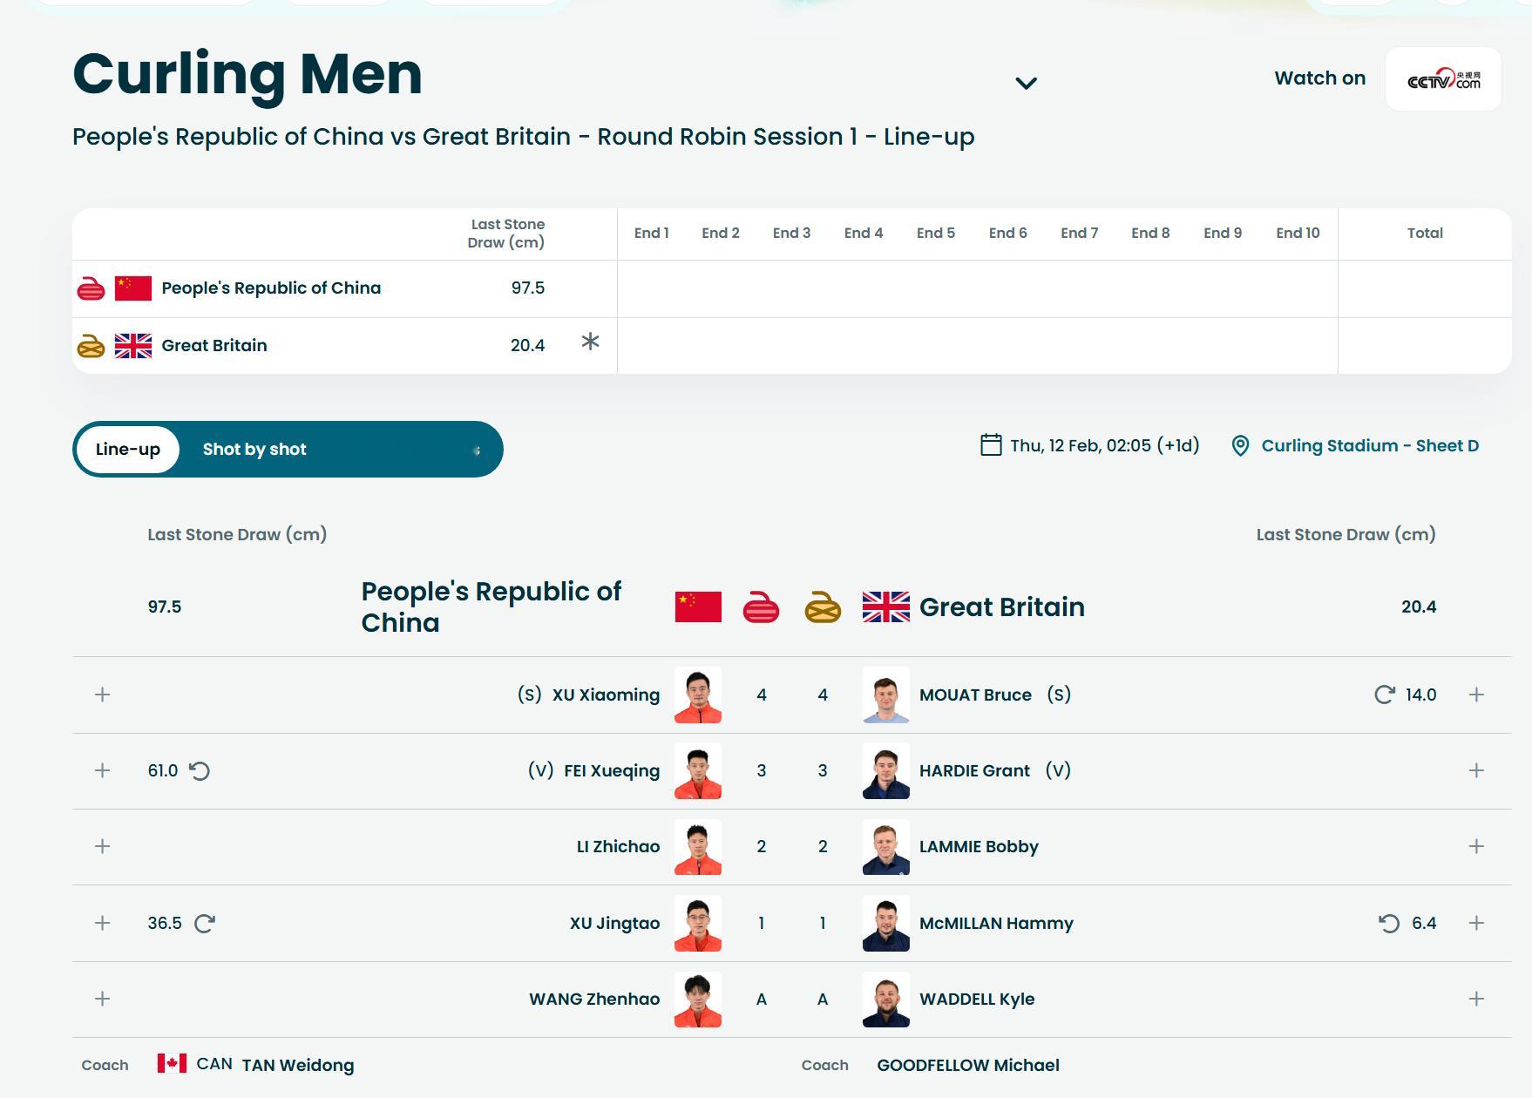Open XU Jingtao's player photo
The height and width of the screenshot is (1098, 1532).
[x=698, y=923]
